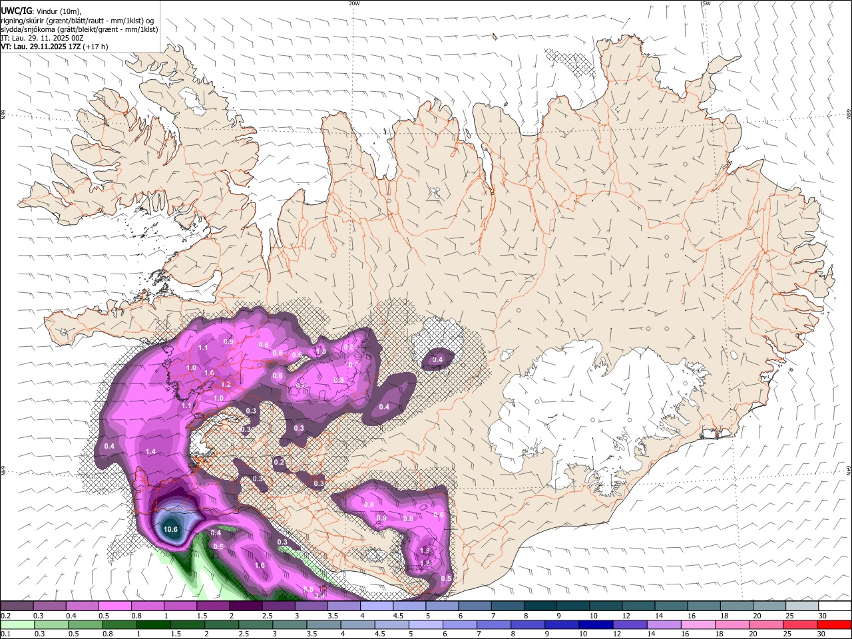Select the dark teal 8–9 swatch in the top legend row
The image size is (852, 639).
pyautogui.click(x=540, y=606)
